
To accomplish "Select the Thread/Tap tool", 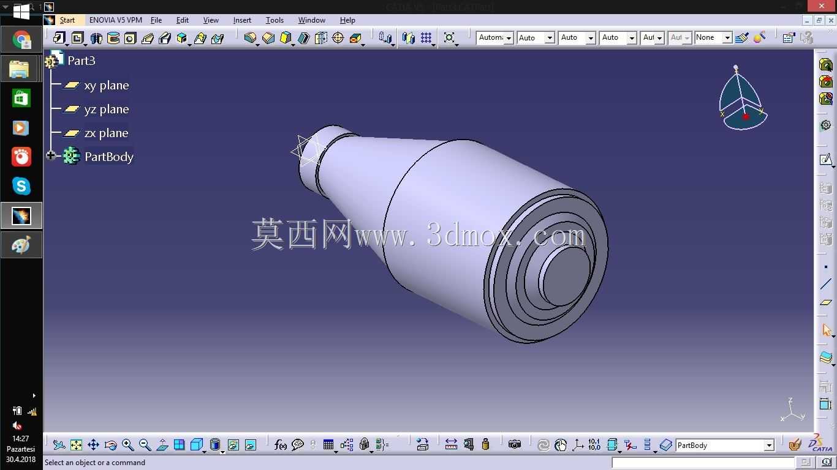I will coord(338,38).
